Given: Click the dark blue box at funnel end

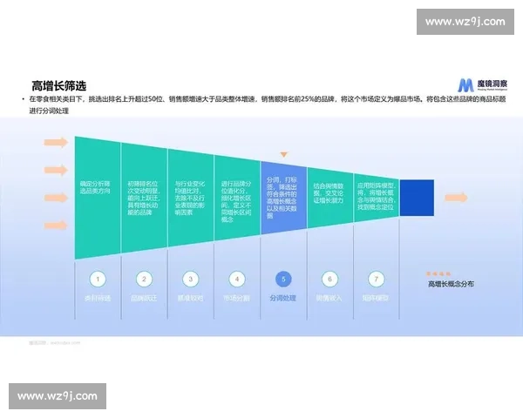Looking at the screenshot, I should [x=417, y=198].
